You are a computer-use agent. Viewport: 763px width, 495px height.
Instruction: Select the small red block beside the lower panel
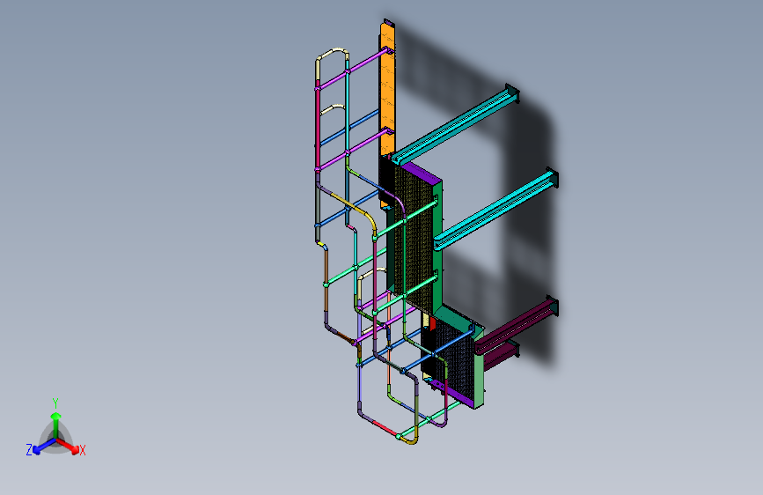(x=432, y=323)
